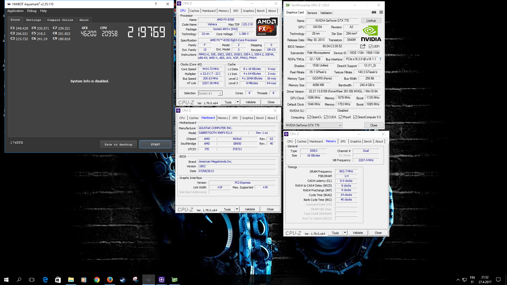Launch Google Chrome from taskbar

click(97, 279)
